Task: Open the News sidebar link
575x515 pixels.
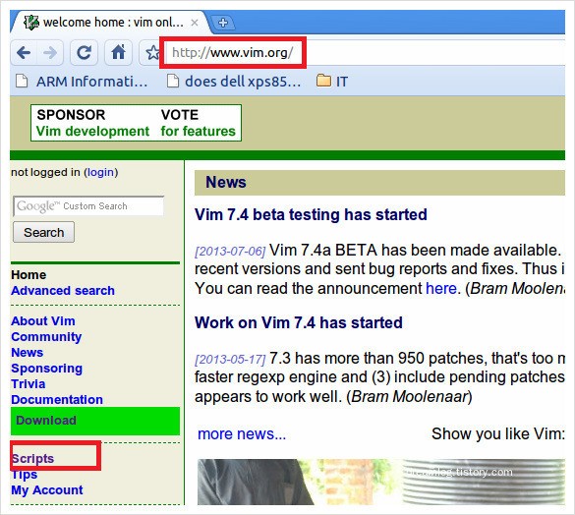Action: tap(28, 353)
